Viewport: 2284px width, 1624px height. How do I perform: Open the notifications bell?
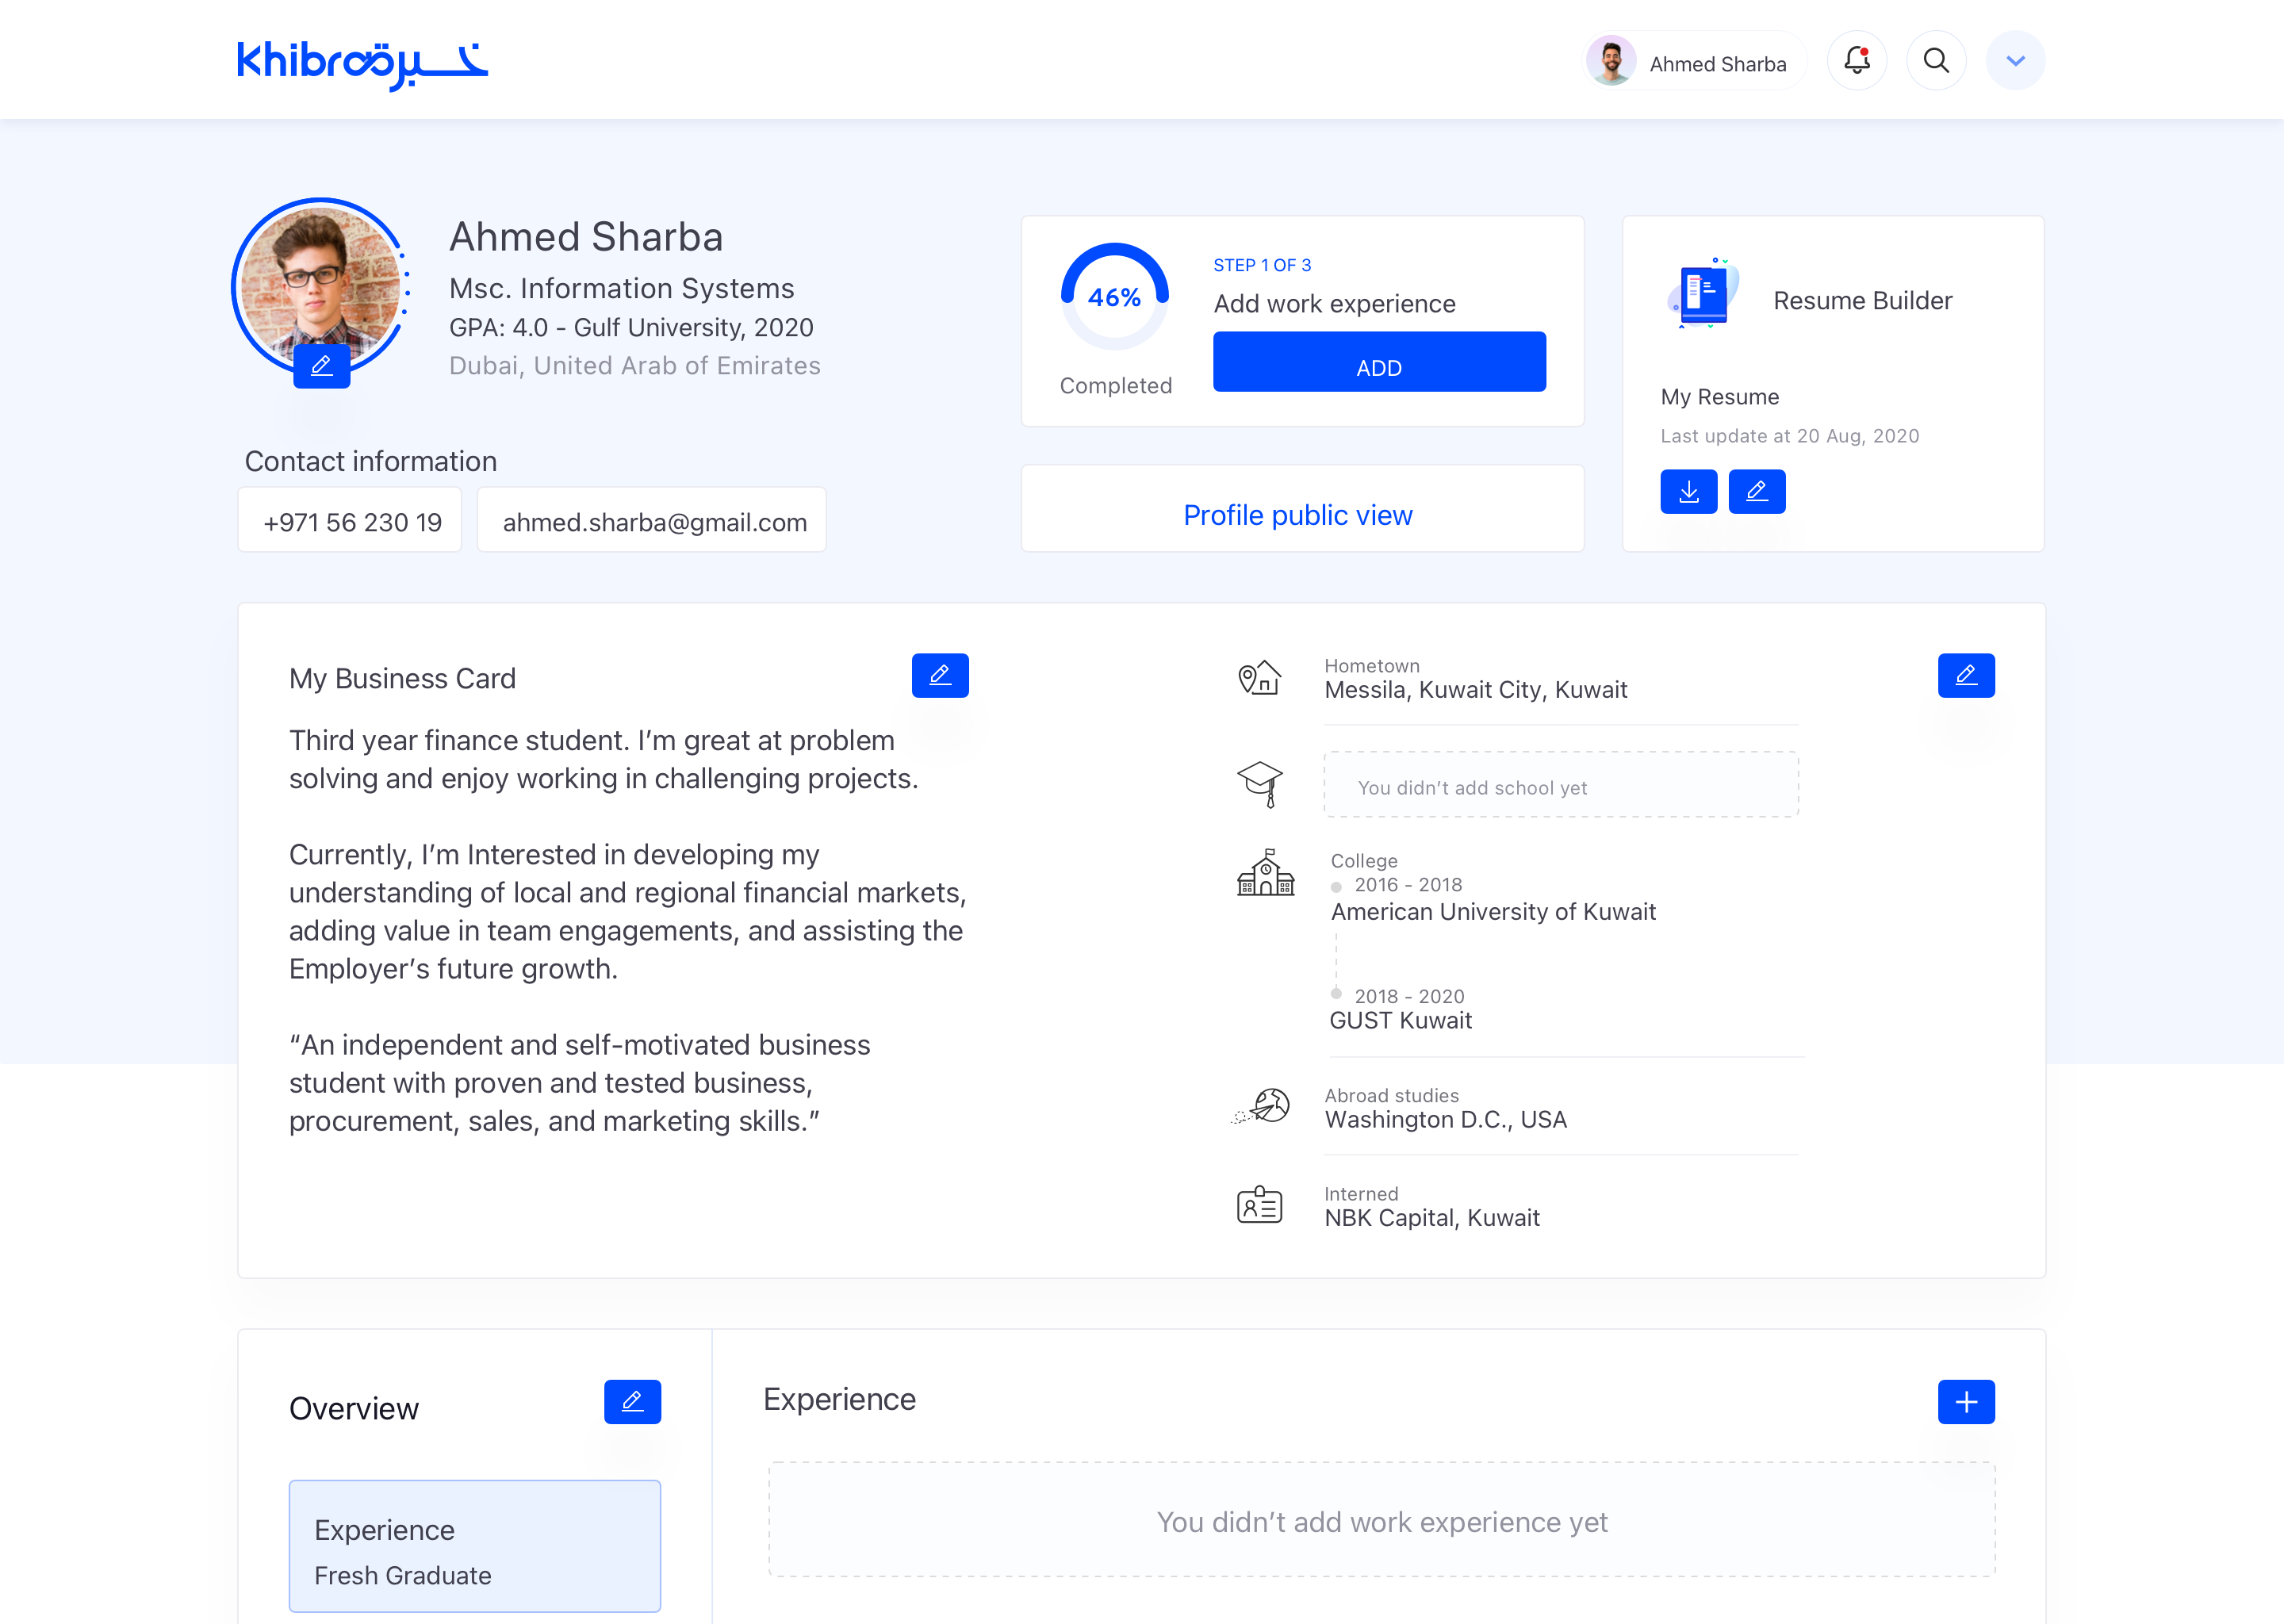(x=1856, y=61)
